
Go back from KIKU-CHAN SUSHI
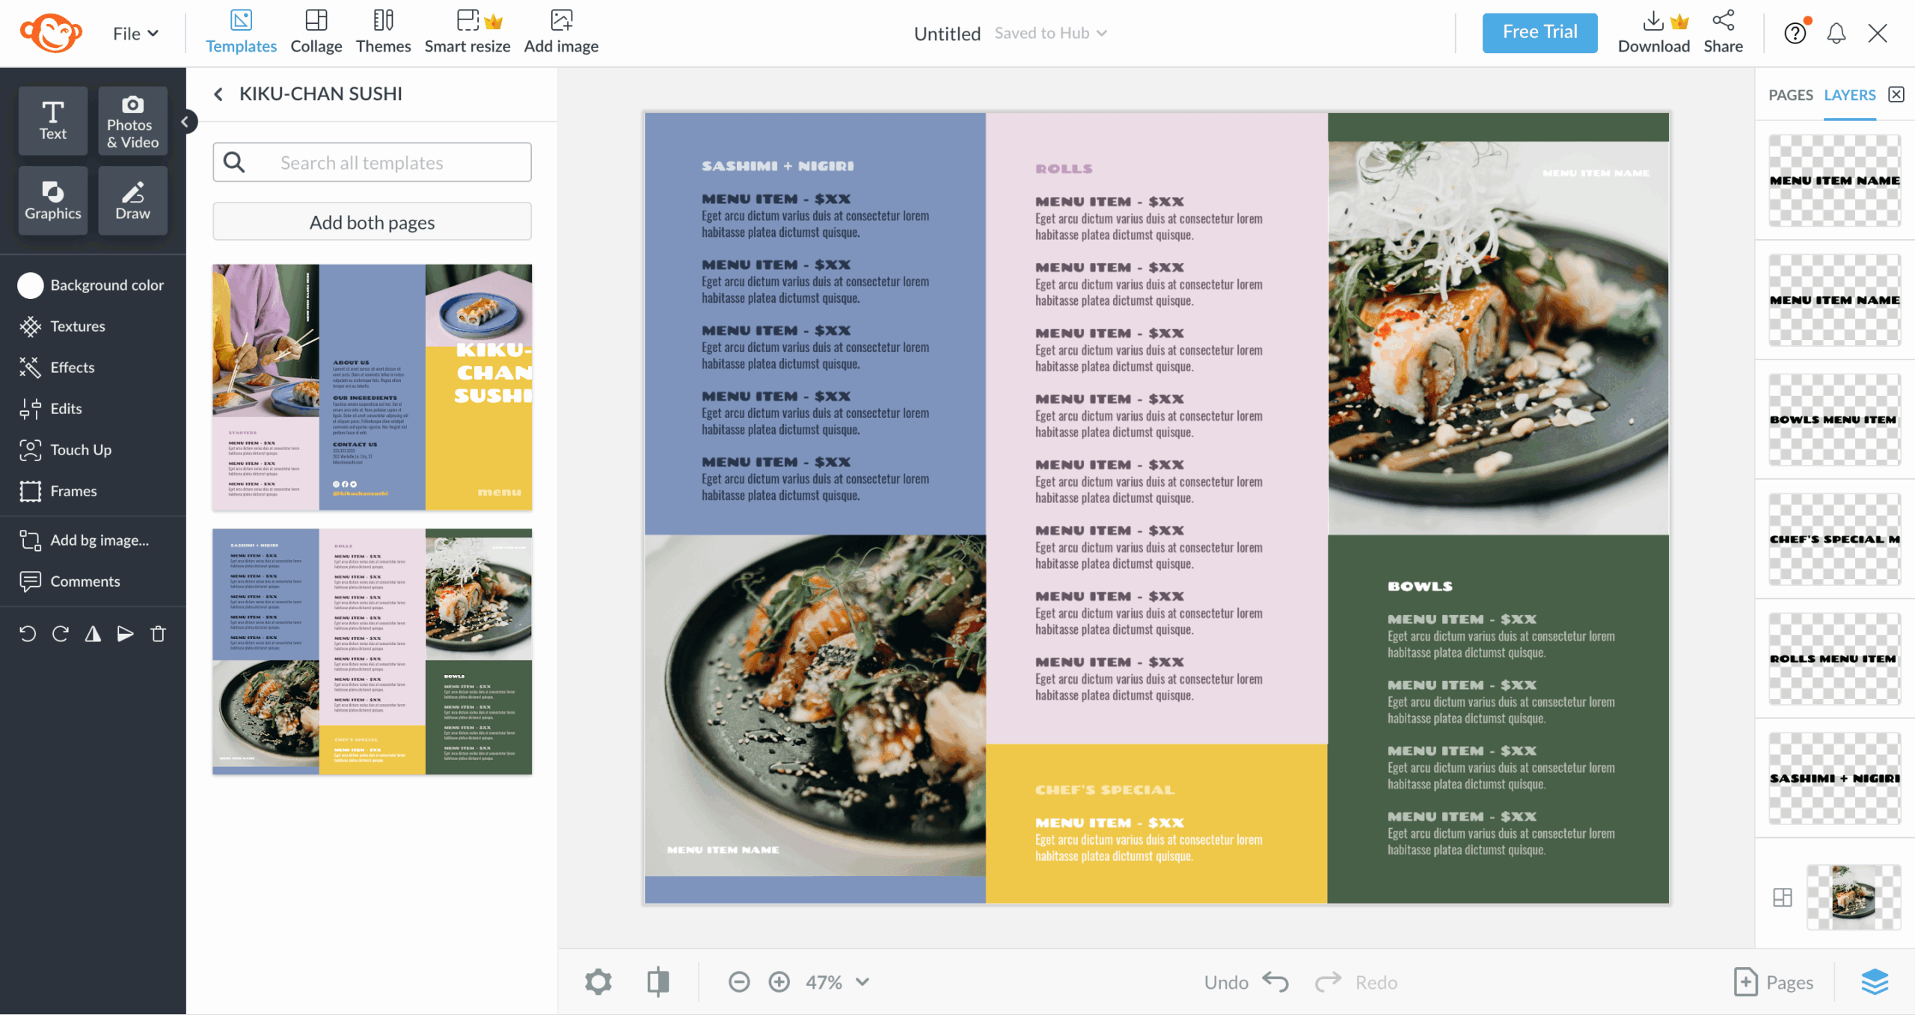[218, 93]
